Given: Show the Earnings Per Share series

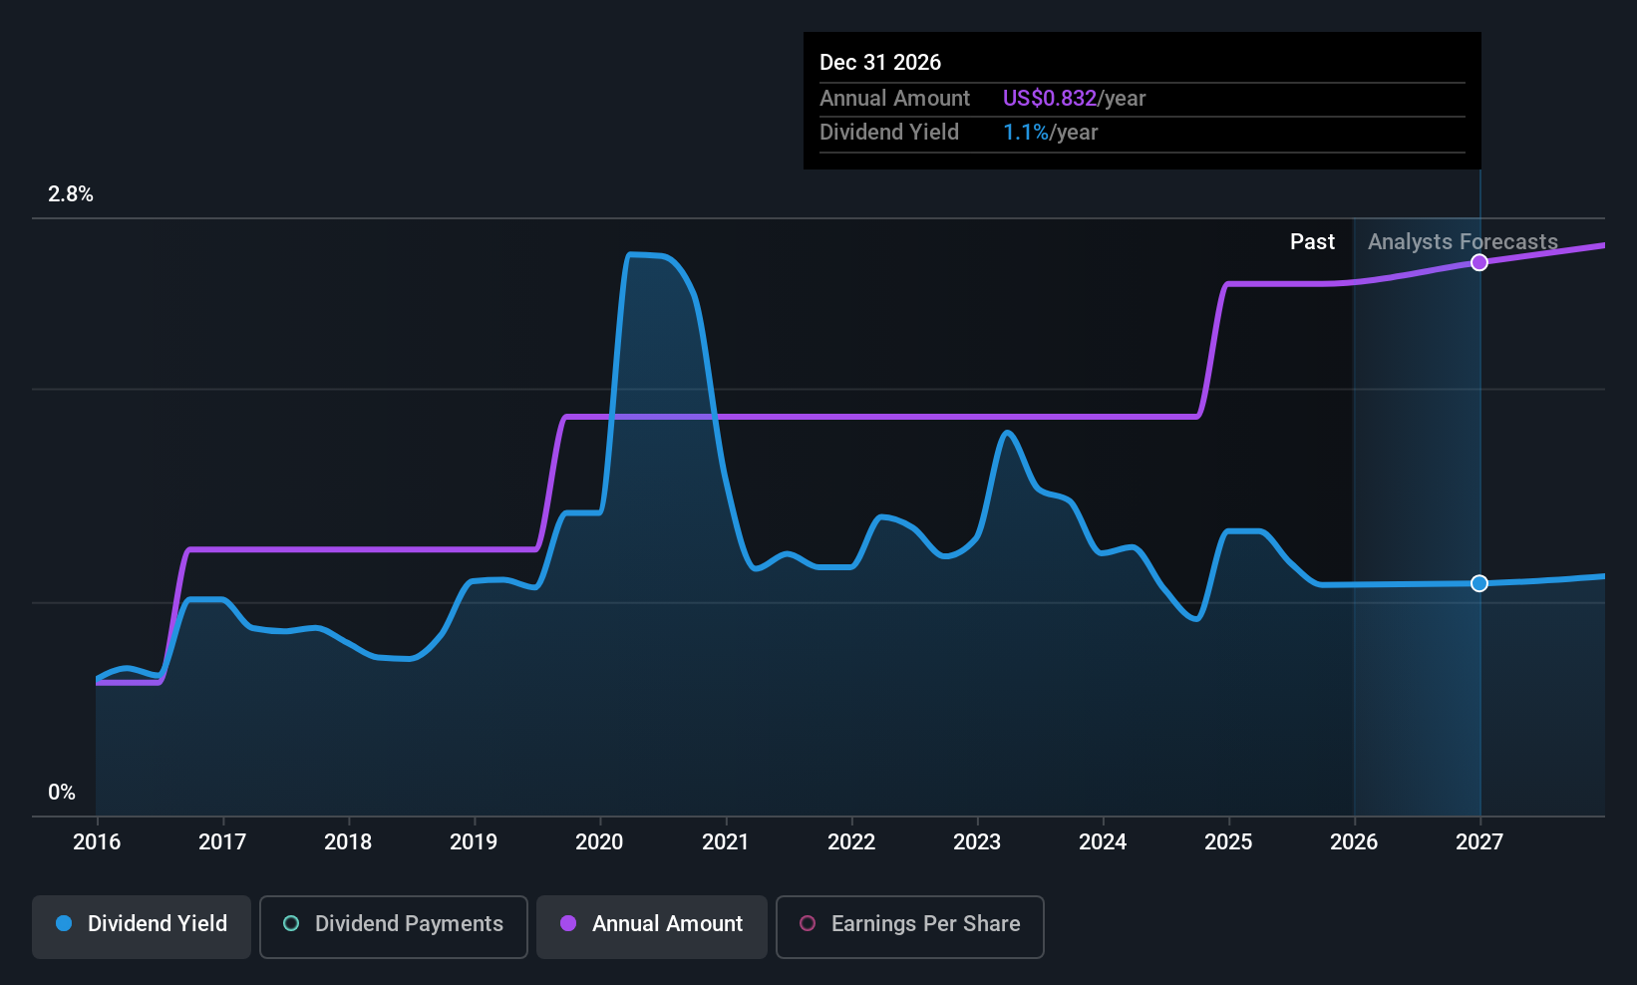Looking at the screenshot, I should (910, 926).
